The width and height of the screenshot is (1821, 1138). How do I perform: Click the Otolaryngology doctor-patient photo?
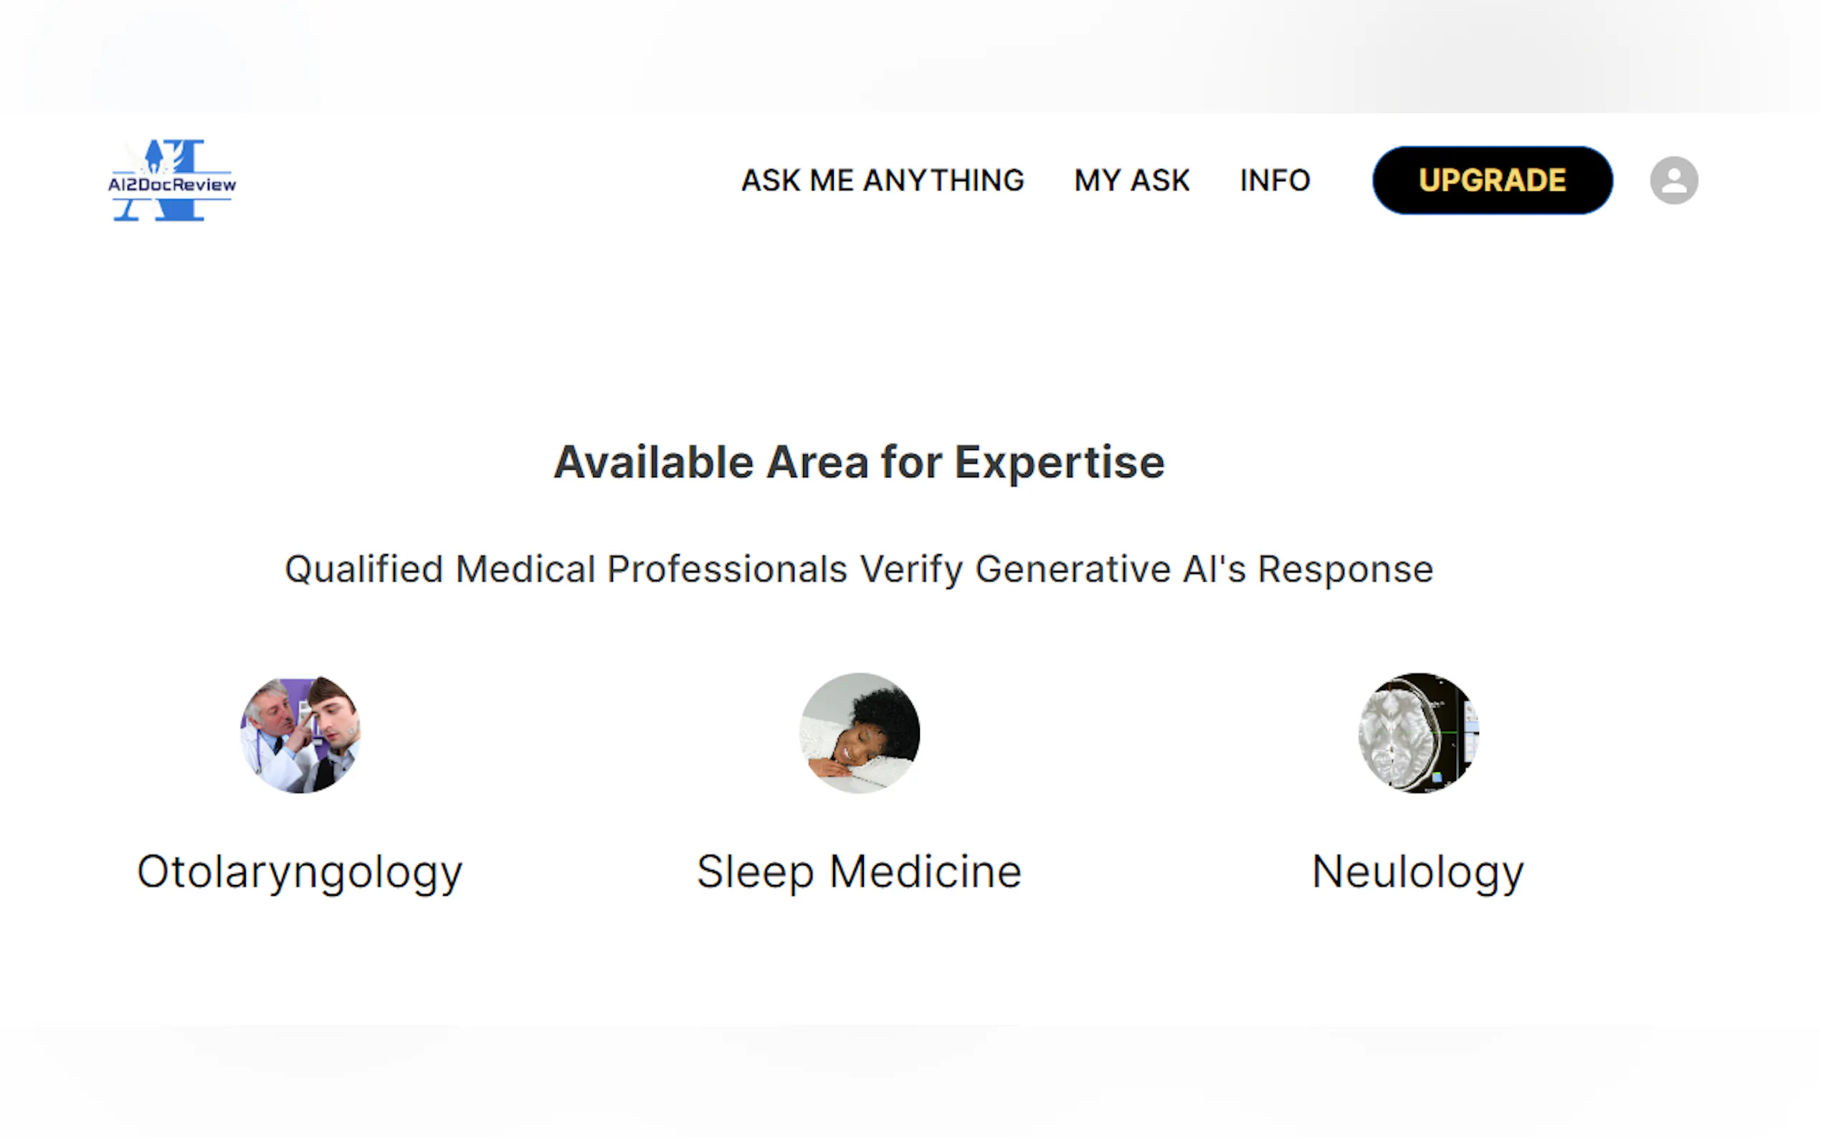[x=300, y=733]
